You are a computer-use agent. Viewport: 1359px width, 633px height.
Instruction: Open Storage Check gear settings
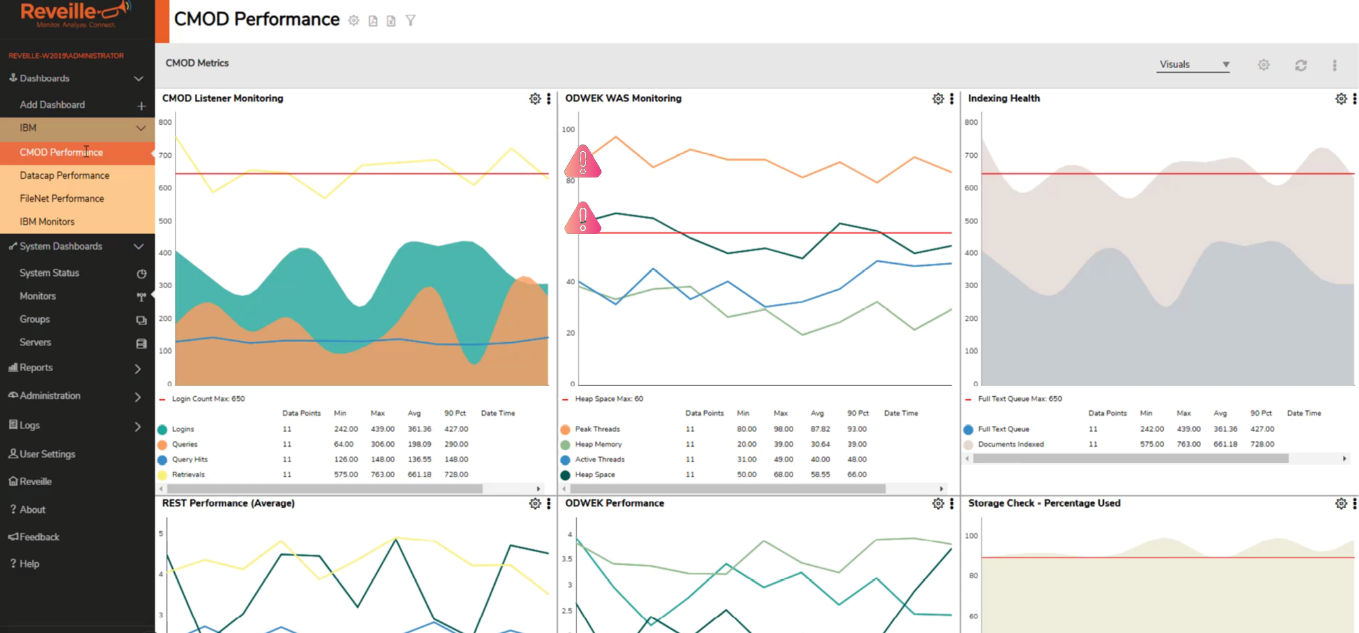coord(1341,503)
